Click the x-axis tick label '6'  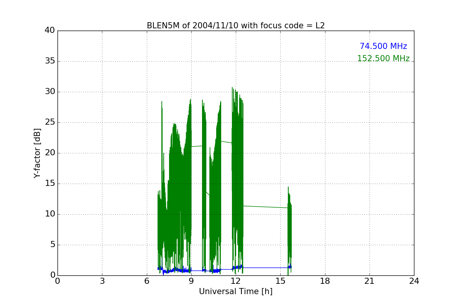[x=147, y=281]
